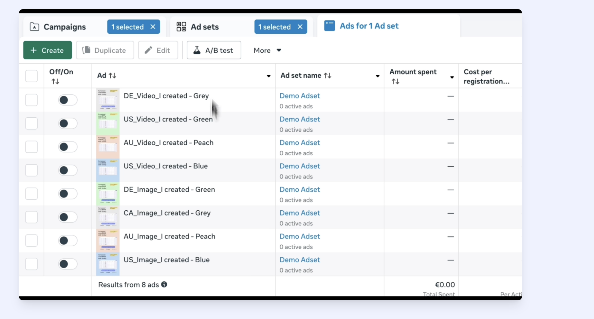
Task: Sort by Ad set name column
Action: click(327, 75)
